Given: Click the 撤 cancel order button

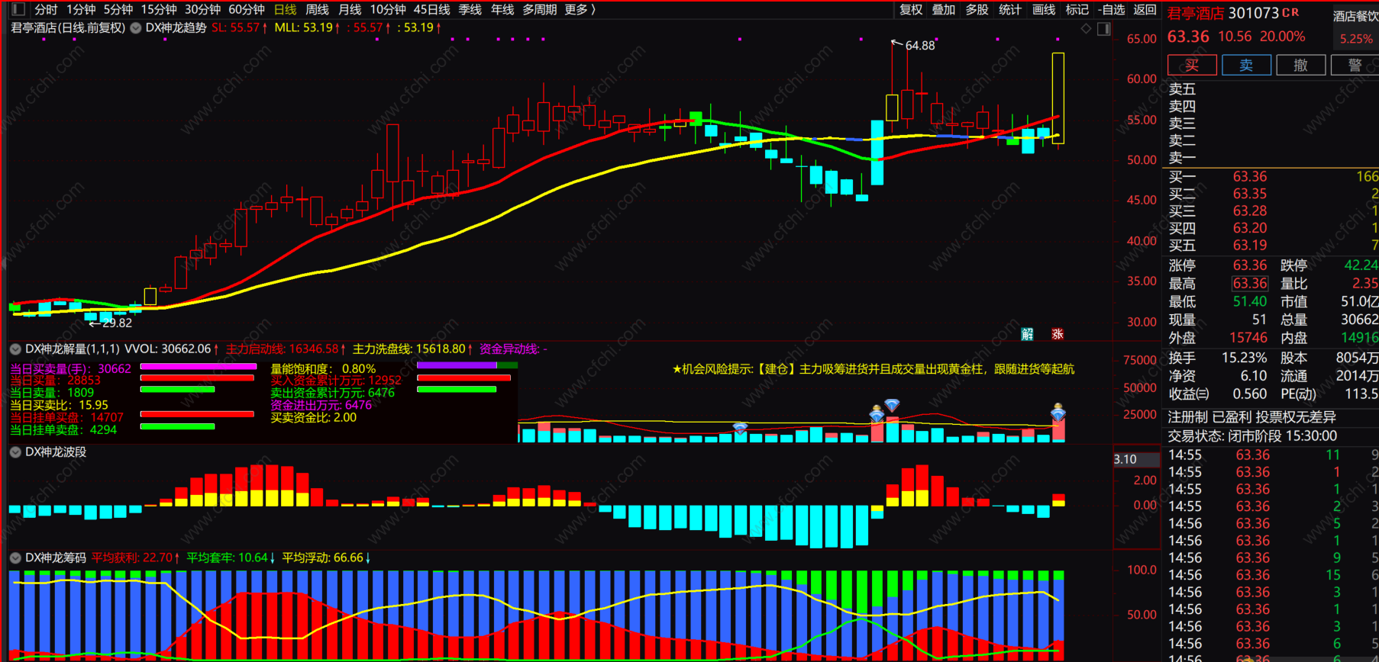Looking at the screenshot, I should pyautogui.click(x=1300, y=66).
